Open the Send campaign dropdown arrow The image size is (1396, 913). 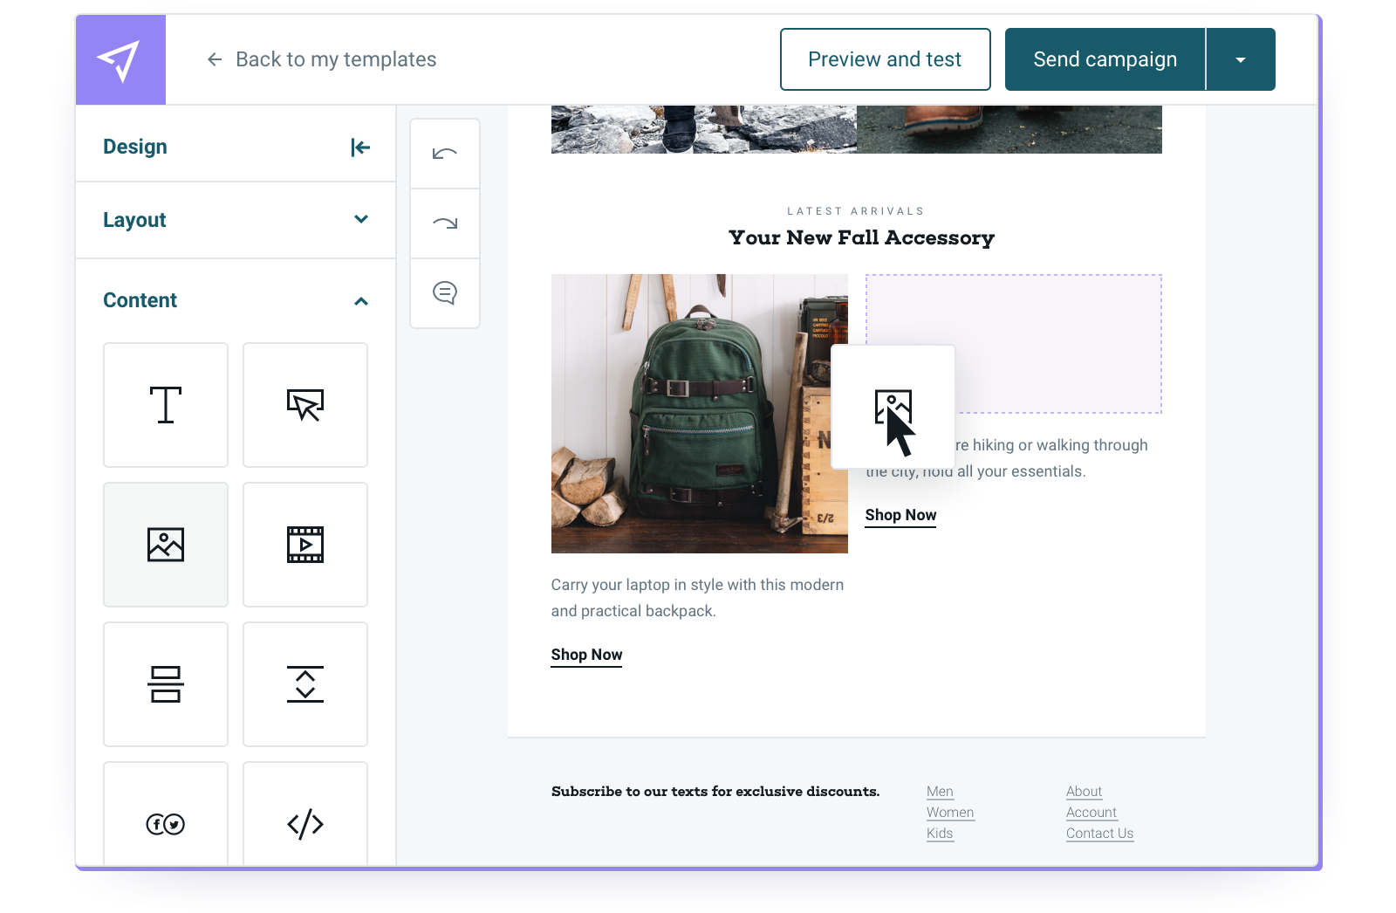[x=1240, y=59]
